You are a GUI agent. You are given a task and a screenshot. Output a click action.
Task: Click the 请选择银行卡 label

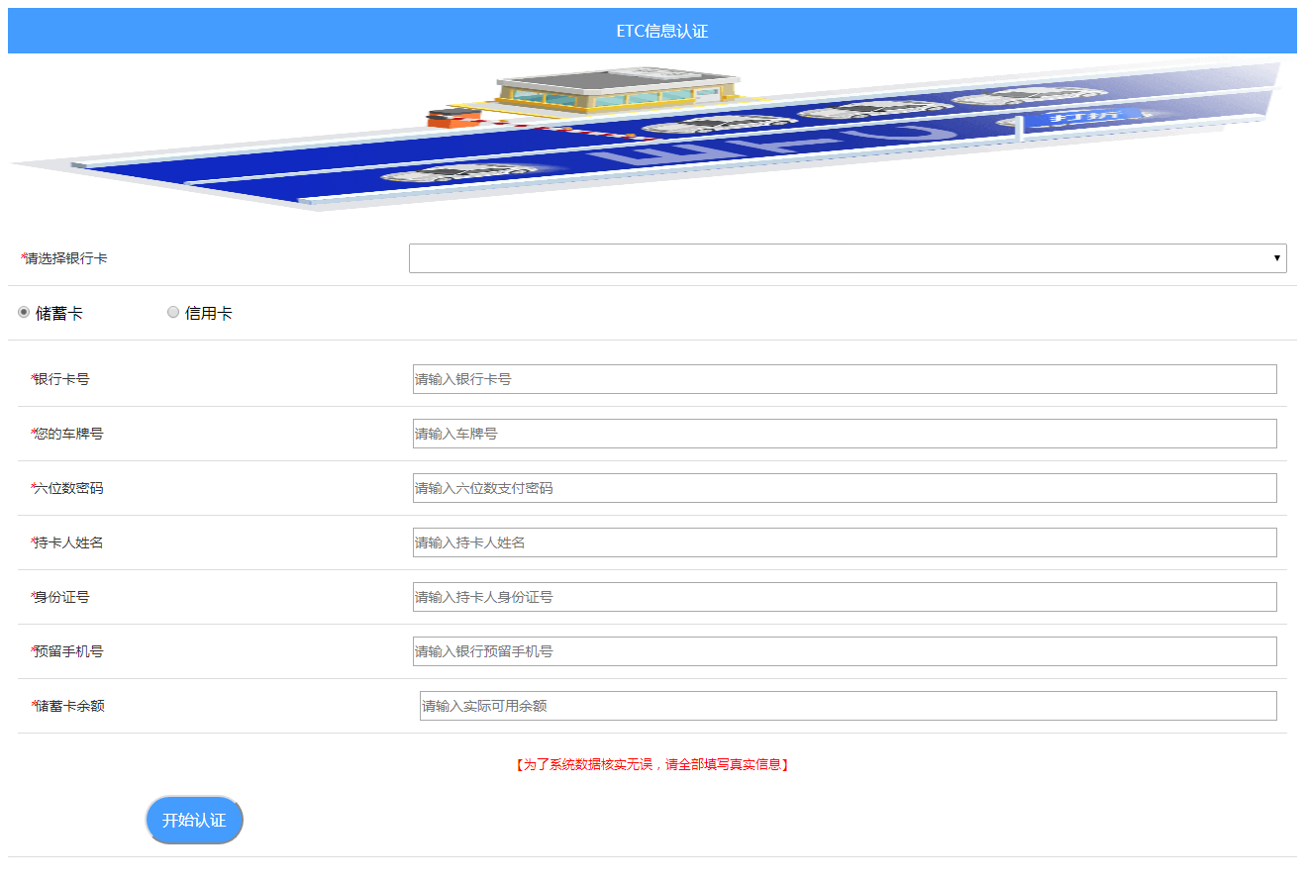(x=65, y=258)
